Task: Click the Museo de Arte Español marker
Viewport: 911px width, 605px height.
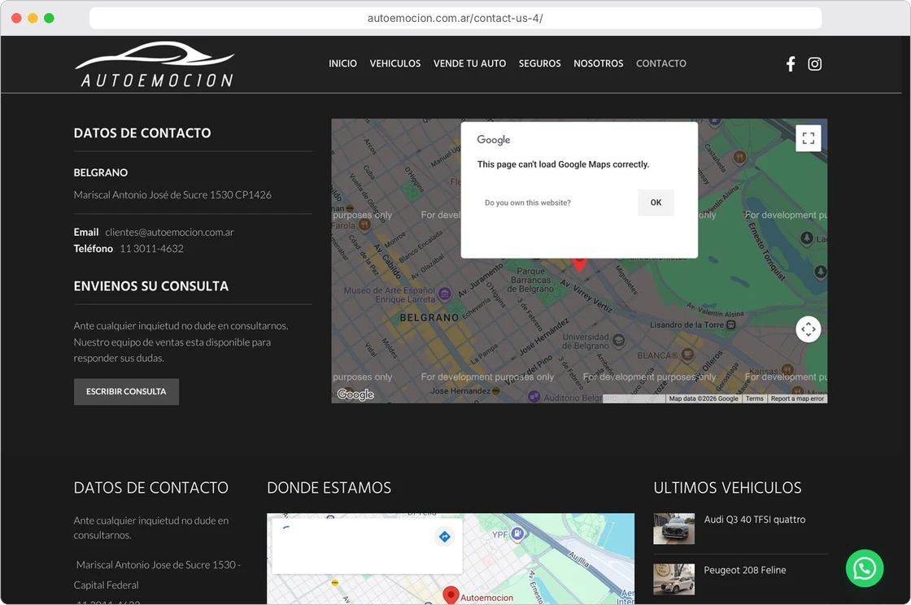Action: [x=444, y=294]
